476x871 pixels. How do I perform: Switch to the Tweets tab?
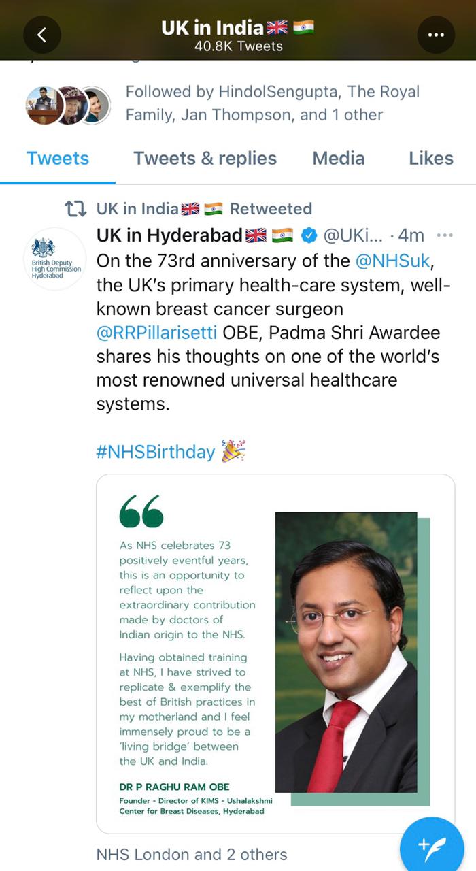[58, 159]
